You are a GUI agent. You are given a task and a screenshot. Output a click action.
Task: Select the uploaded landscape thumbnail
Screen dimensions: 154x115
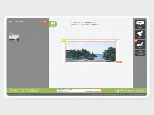click(x=14, y=38)
